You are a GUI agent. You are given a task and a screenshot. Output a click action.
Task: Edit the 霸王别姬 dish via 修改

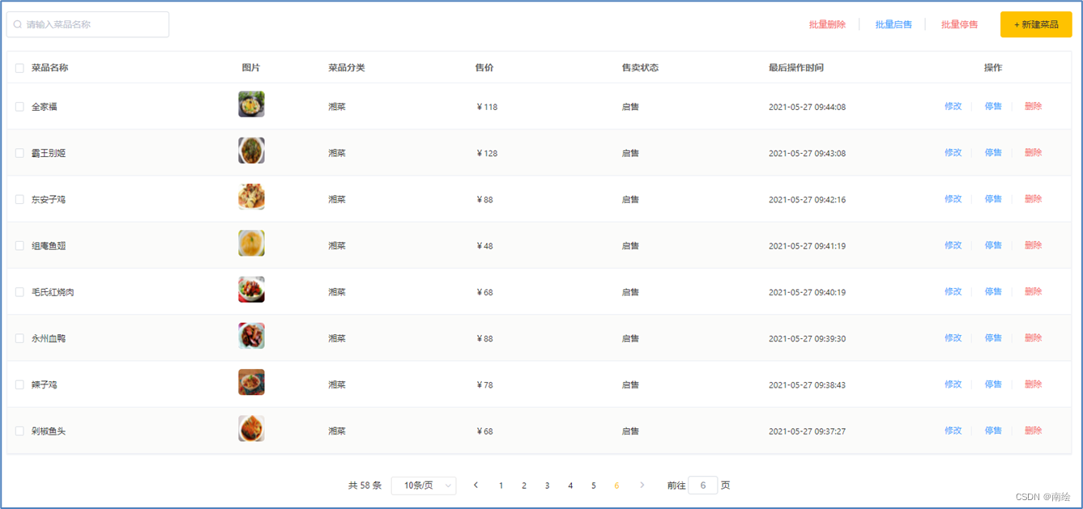click(953, 152)
